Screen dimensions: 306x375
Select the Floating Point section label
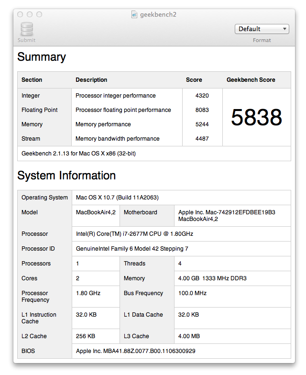pyautogui.click(x=39, y=110)
